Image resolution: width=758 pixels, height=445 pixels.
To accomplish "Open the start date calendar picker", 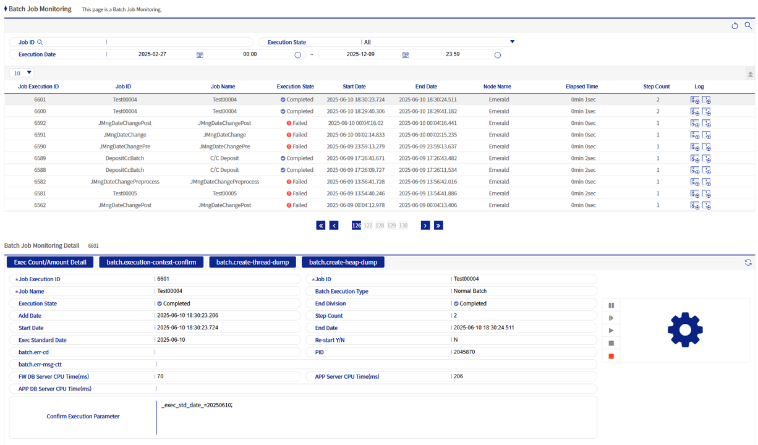I will (x=200, y=55).
